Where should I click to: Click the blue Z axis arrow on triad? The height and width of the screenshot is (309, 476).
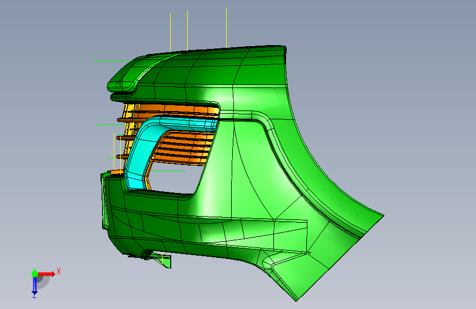pyautogui.click(x=35, y=286)
